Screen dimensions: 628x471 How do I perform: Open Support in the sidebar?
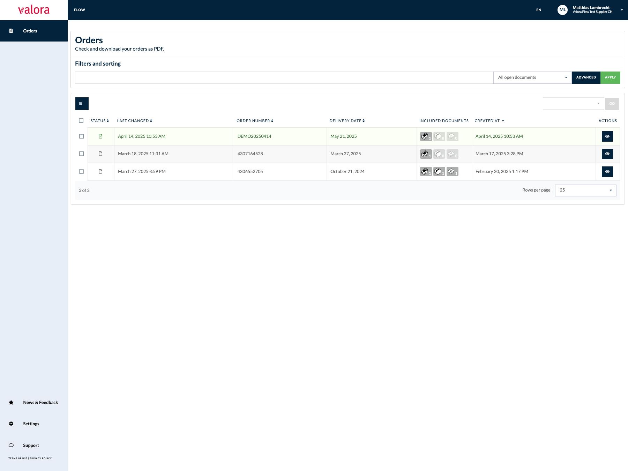point(34,445)
